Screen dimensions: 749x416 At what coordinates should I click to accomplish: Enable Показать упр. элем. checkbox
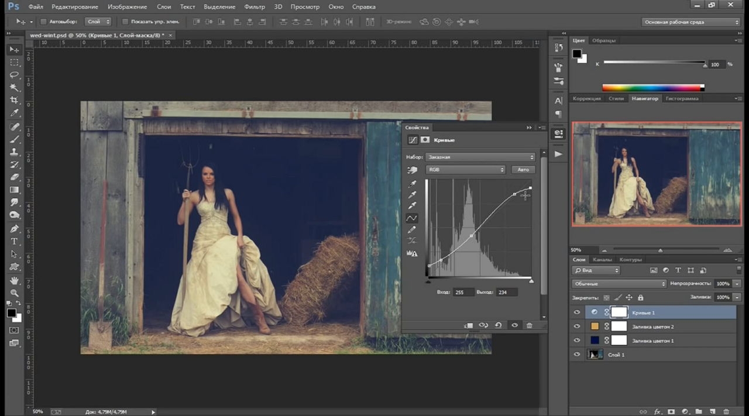tap(125, 22)
